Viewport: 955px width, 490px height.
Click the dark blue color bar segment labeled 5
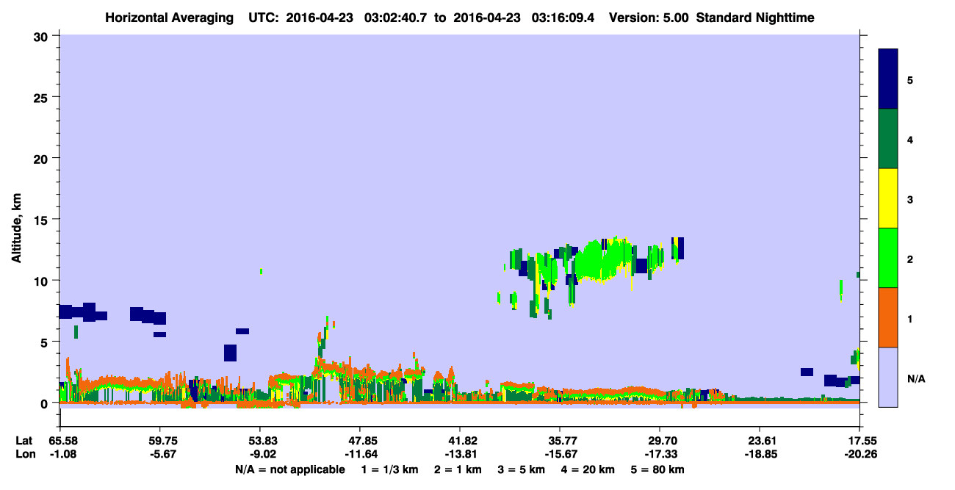point(888,79)
